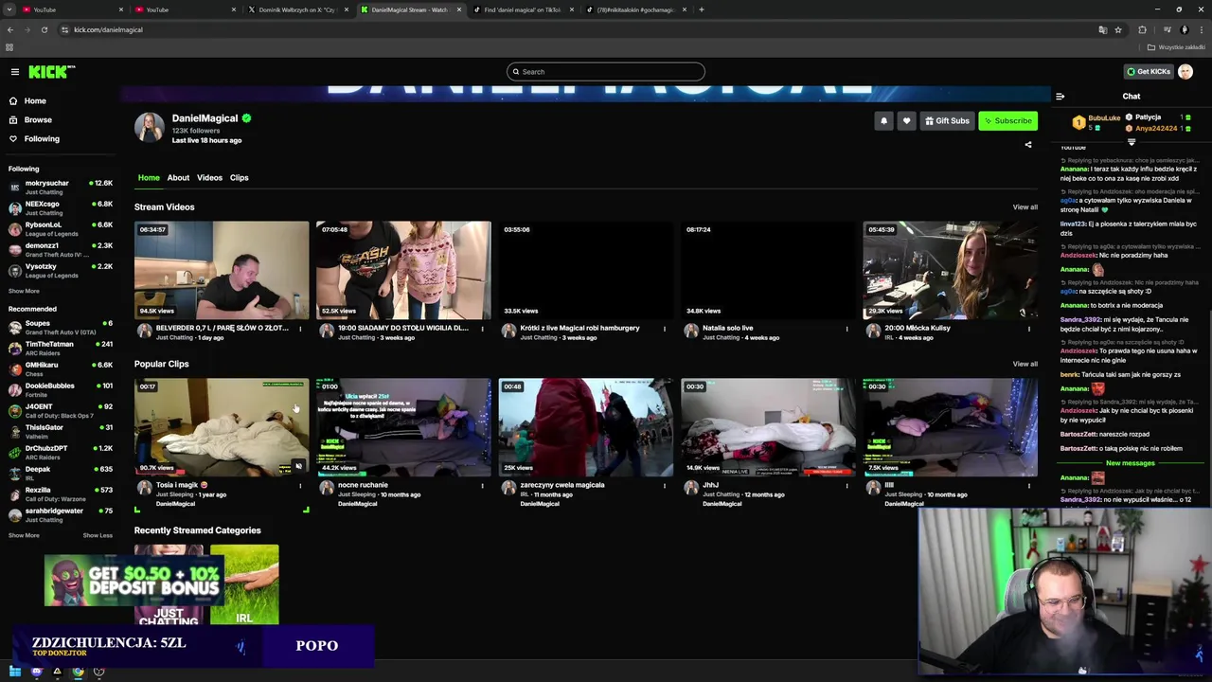1212x682 pixels.
Task: Open options for nocne ruchanie clip
Action: pos(482,486)
